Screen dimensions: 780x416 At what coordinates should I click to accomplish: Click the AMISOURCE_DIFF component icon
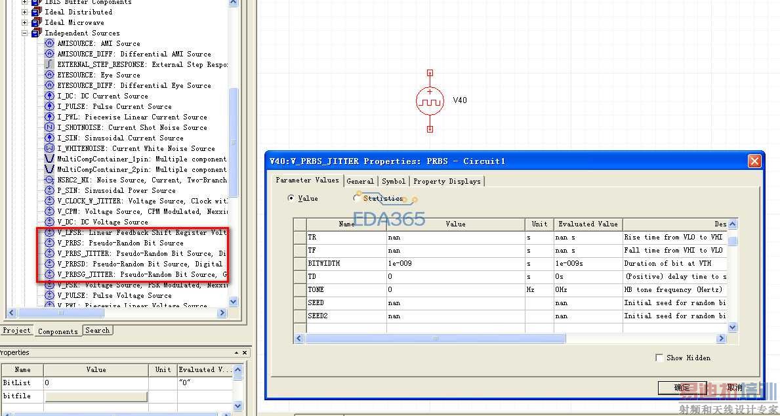49,54
